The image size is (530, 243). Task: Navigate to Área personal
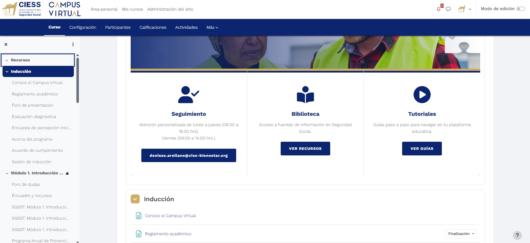[104, 9]
